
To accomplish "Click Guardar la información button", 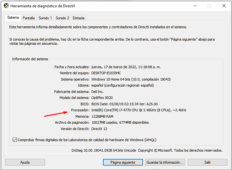I will 165,162.
